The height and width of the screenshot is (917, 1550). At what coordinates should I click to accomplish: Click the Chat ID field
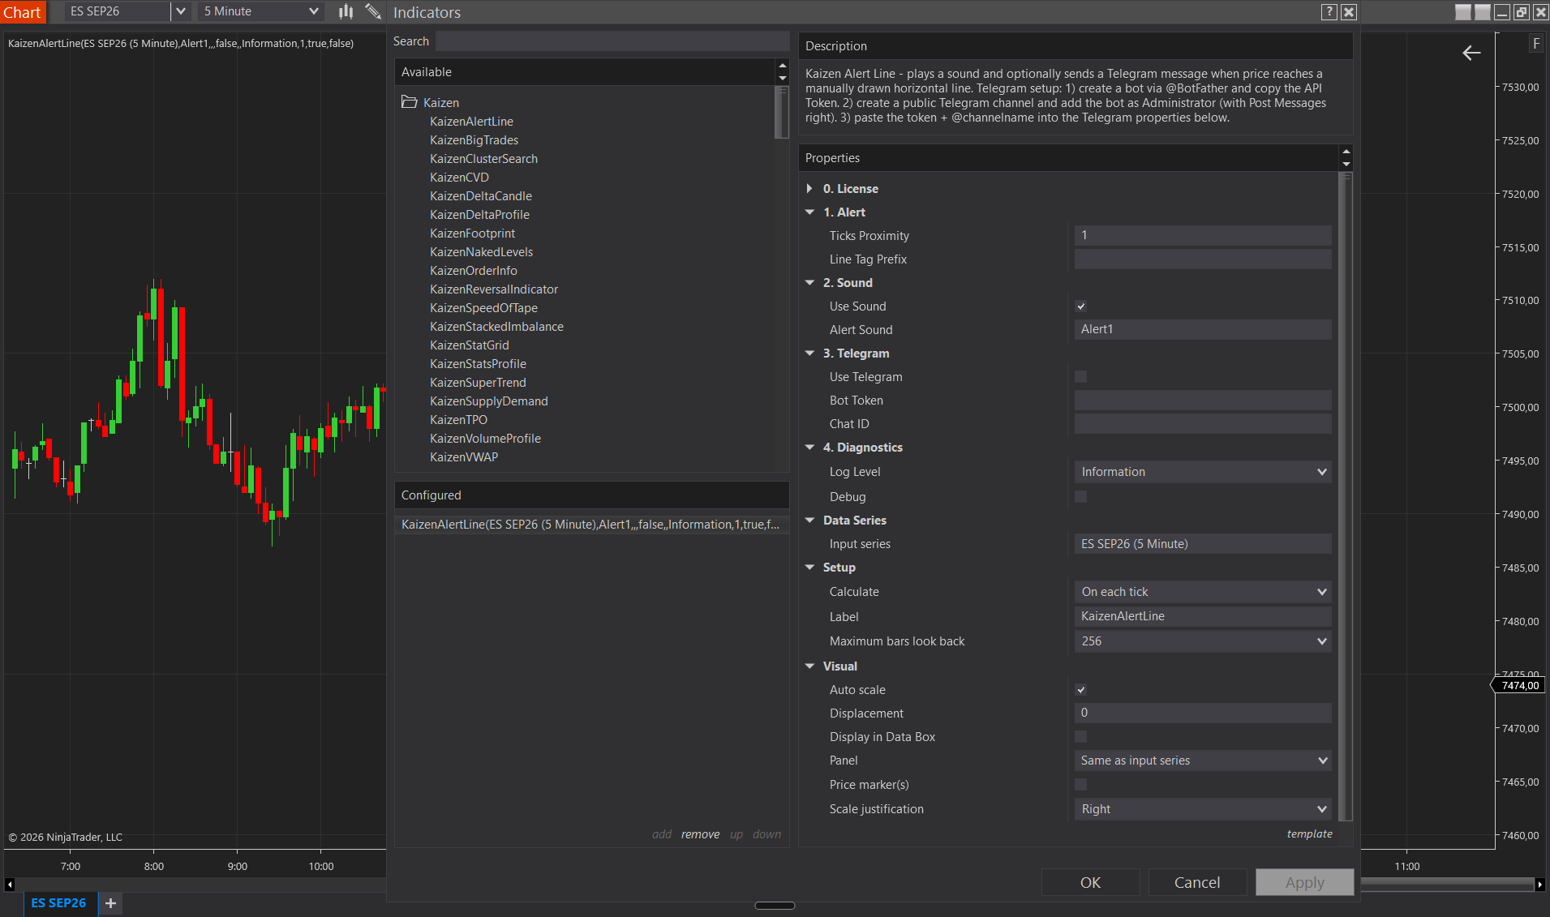[1203, 424]
